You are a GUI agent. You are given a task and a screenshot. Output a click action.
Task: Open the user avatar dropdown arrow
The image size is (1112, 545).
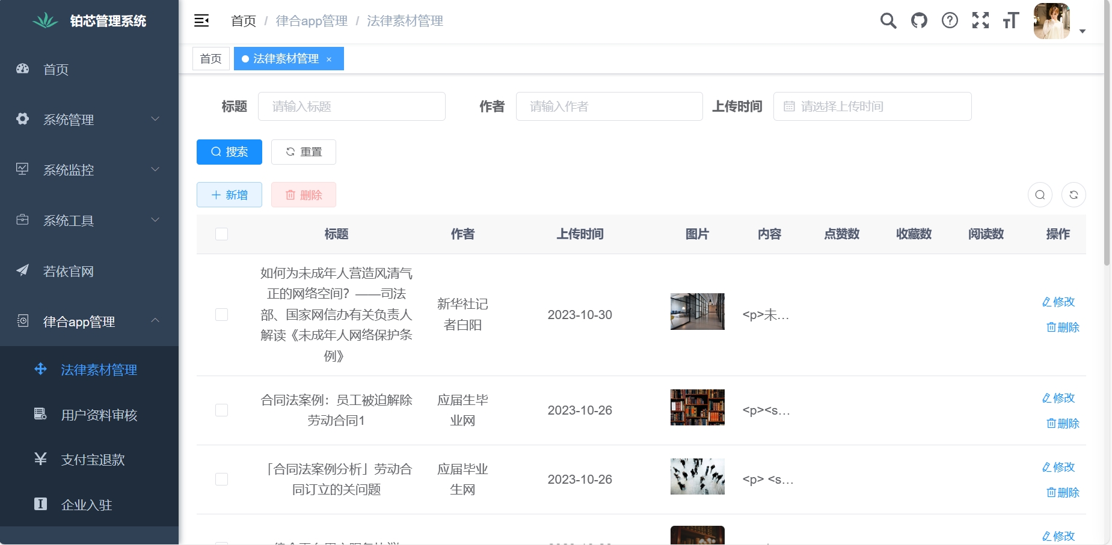[x=1082, y=31]
